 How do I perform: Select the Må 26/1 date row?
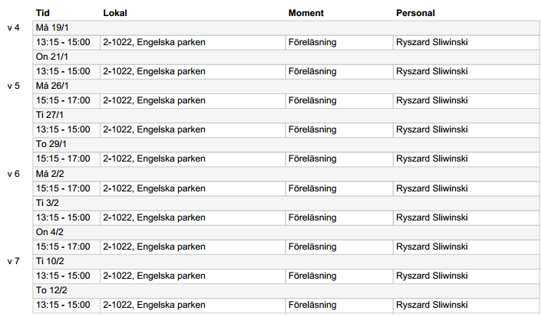(286, 86)
